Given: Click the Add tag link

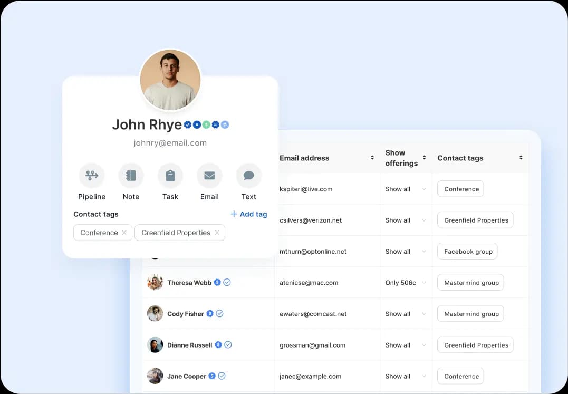Looking at the screenshot, I should [248, 214].
